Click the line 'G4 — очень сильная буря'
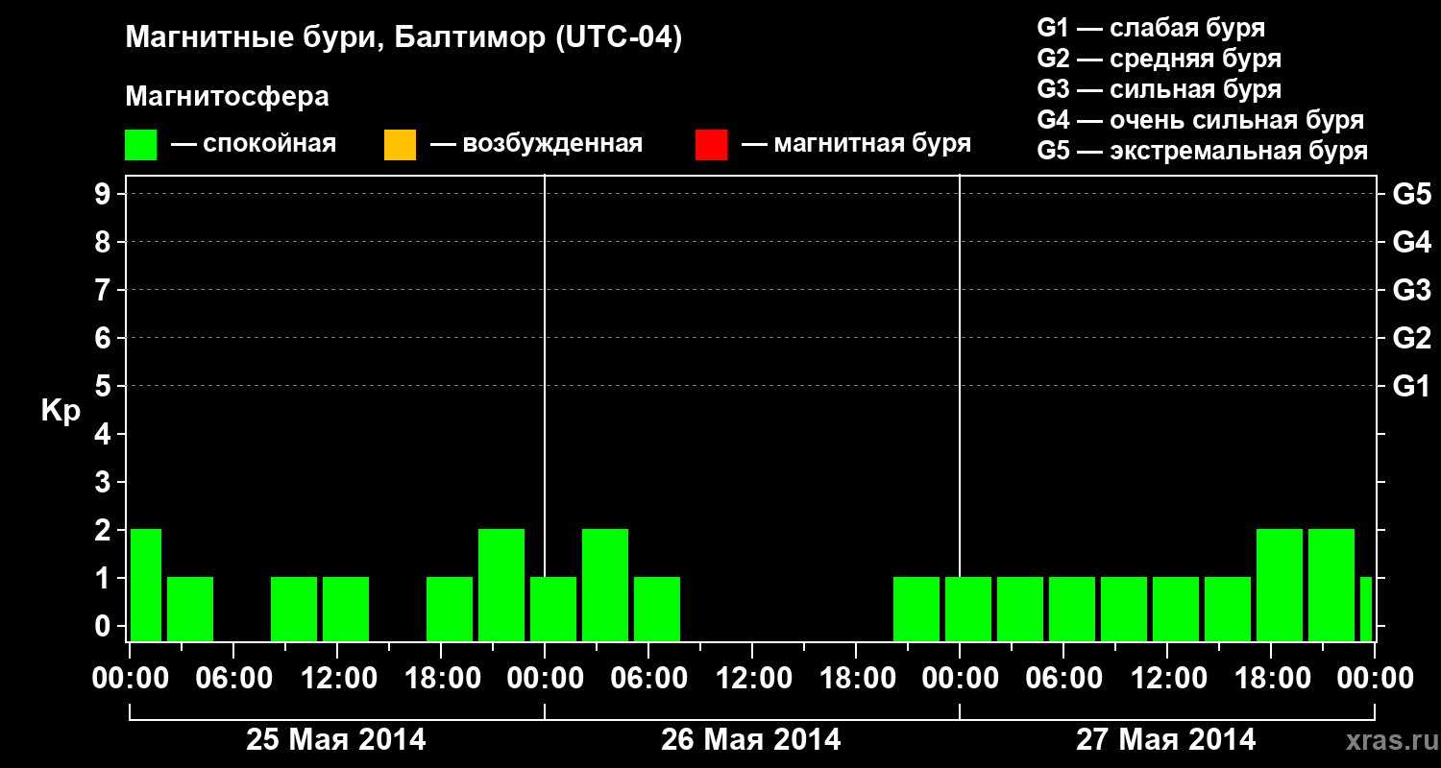This screenshot has height=768, width=1441. 1201,120
